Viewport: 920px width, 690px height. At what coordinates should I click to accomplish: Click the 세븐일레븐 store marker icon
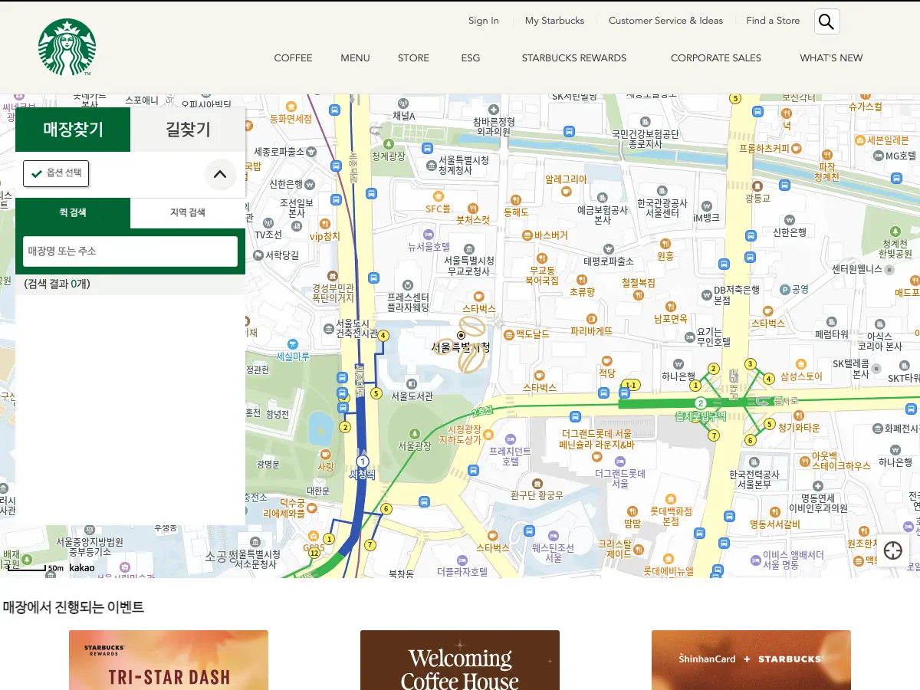coord(861,140)
